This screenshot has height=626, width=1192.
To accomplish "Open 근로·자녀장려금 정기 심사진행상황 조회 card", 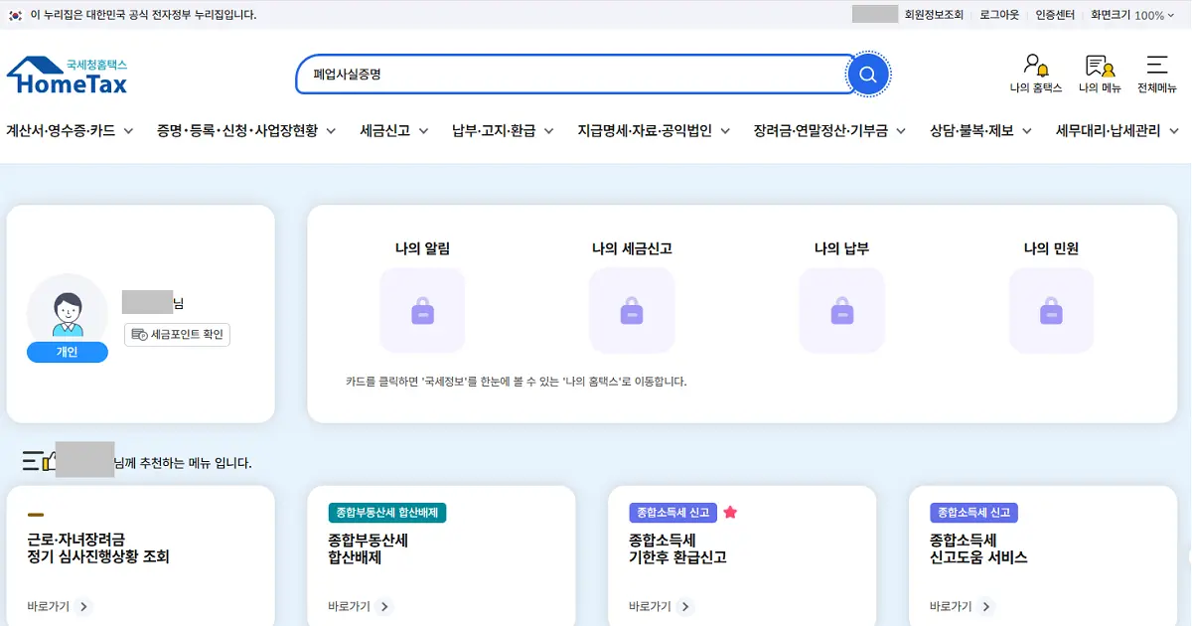I will point(140,555).
